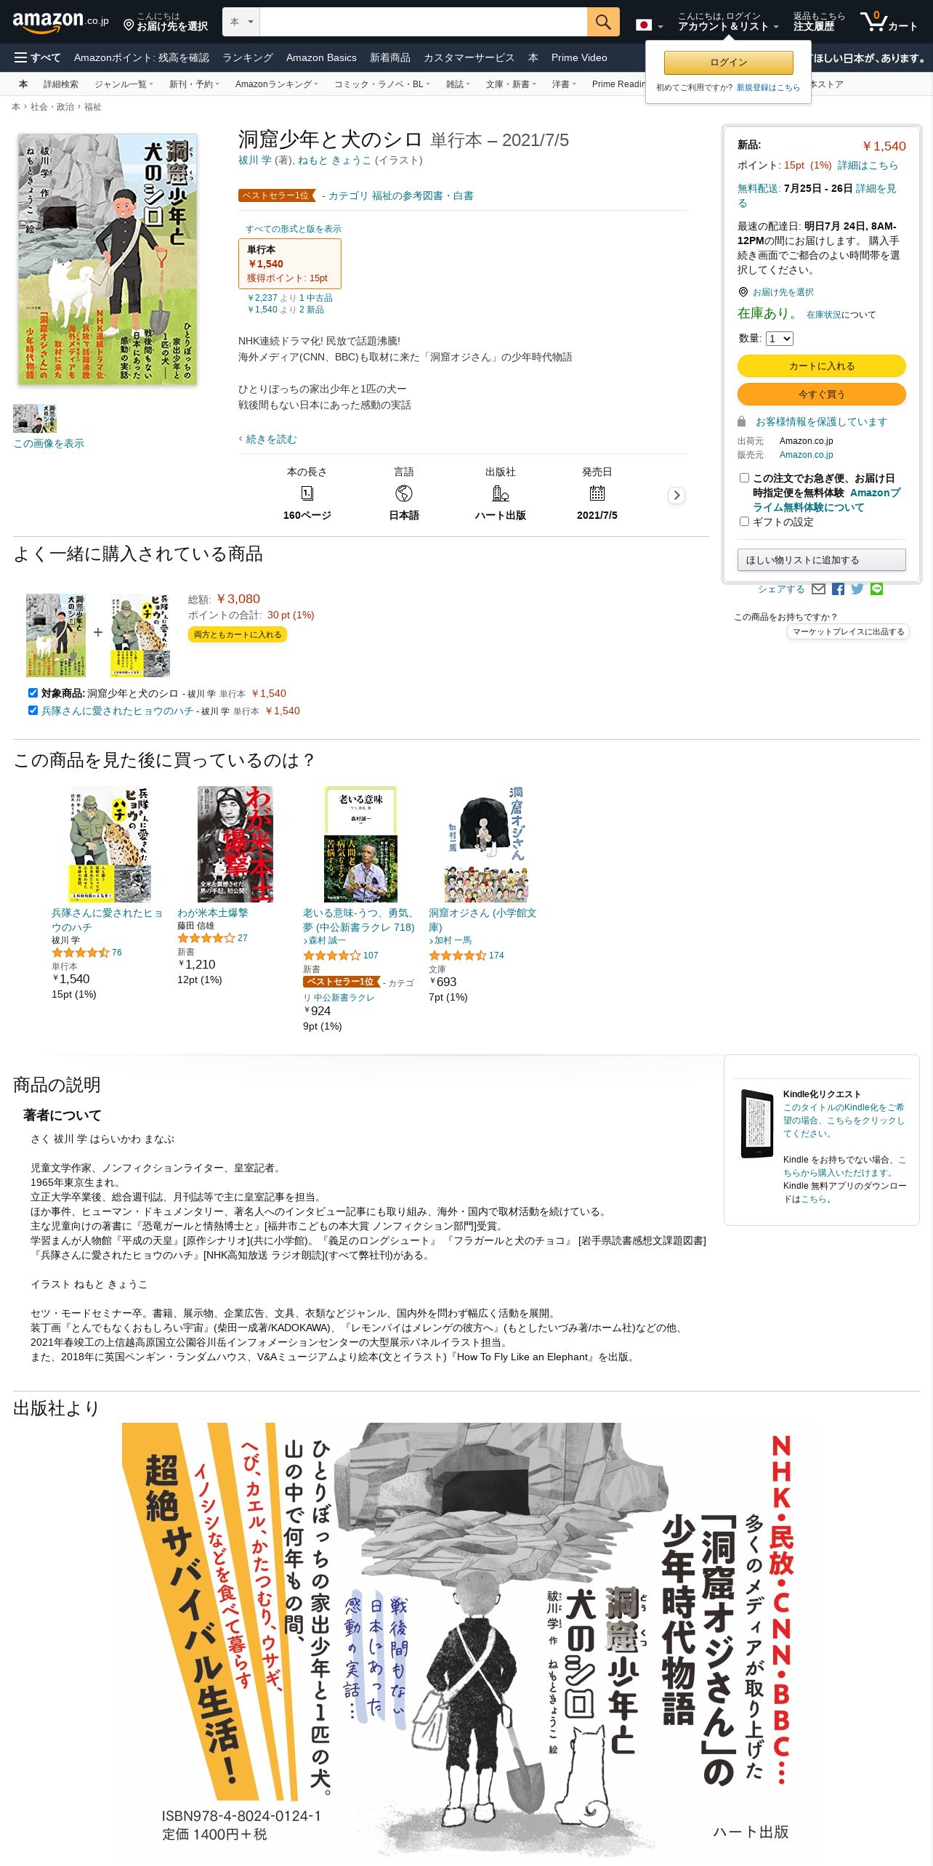Share this book on Facebook
This screenshot has width=933, height=1866.
click(838, 589)
